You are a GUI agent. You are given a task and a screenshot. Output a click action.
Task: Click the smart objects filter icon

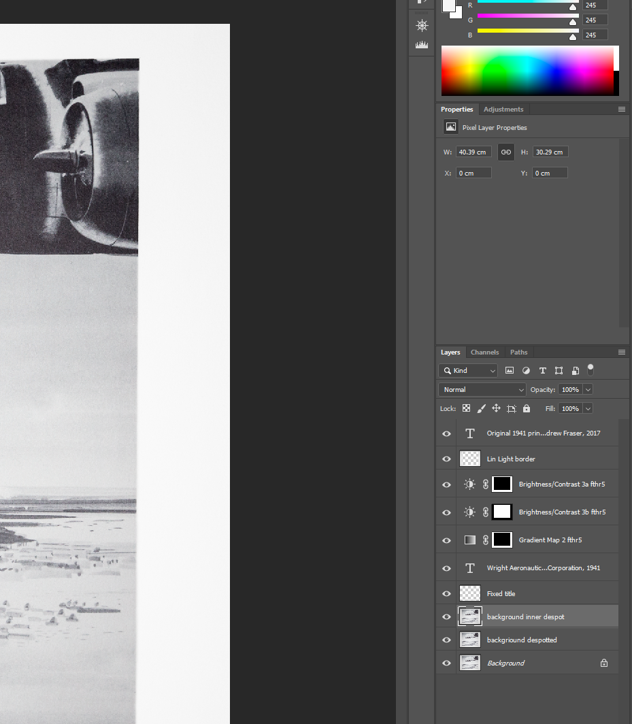point(575,370)
